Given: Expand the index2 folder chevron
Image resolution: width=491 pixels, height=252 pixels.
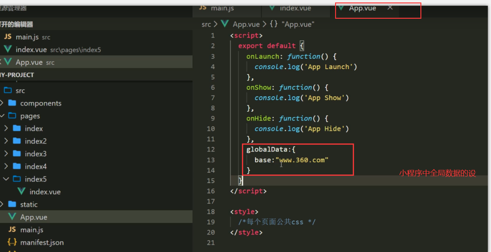Looking at the screenshot, I should click(x=6, y=141).
